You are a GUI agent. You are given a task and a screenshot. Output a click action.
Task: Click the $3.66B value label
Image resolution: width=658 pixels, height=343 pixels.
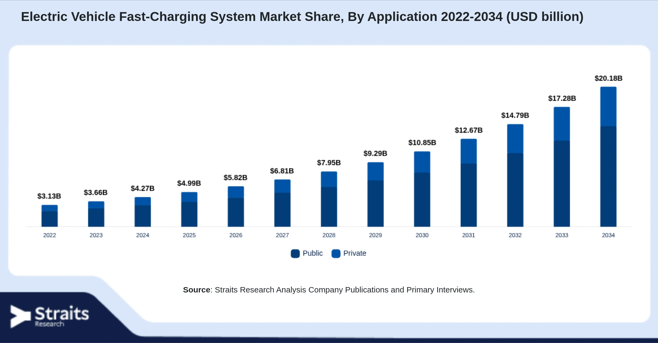96,192
